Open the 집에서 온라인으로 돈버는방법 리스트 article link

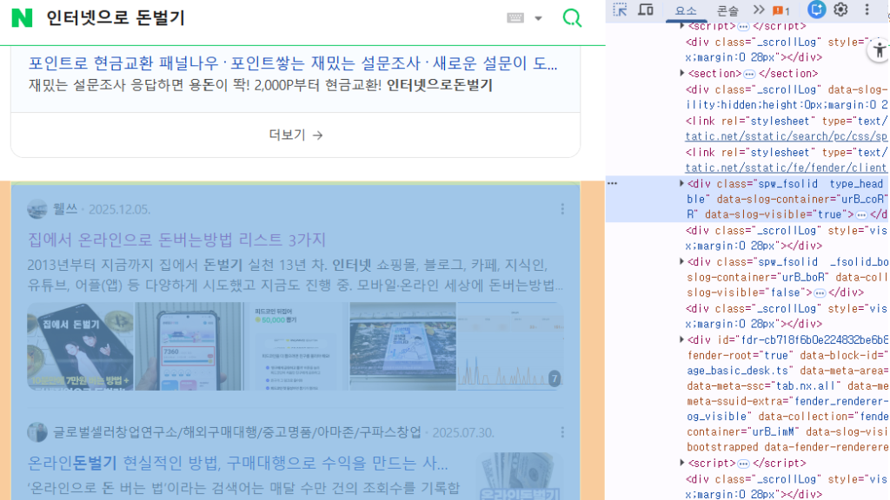point(177,240)
